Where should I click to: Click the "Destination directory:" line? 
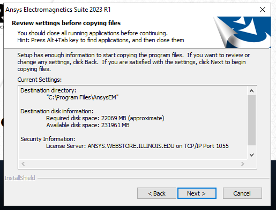coord(48,90)
